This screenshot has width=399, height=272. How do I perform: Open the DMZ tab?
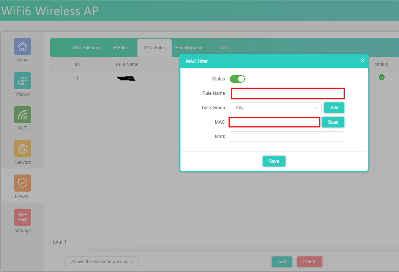(223, 48)
